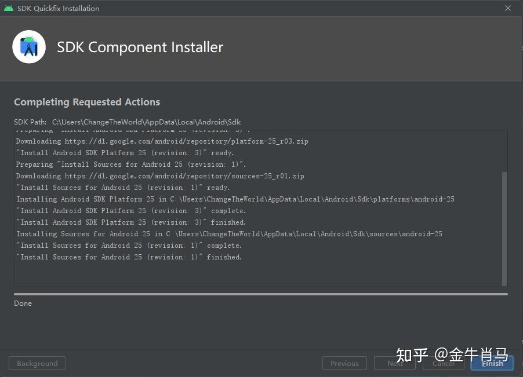Click the platform-25_r03.zip download line
Viewport: 523px width, 377px height.
point(162,141)
